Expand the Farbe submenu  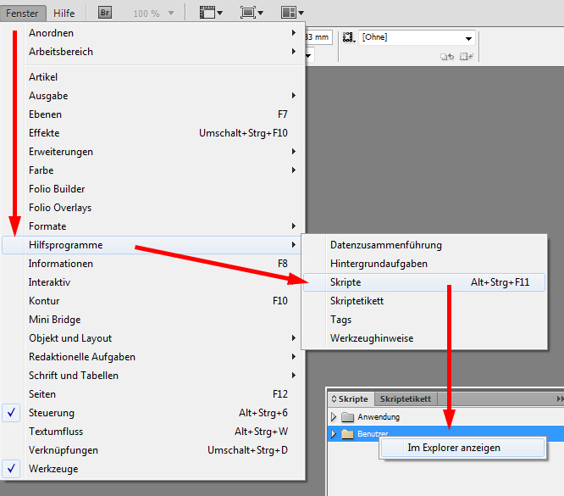click(x=294, y=170)
